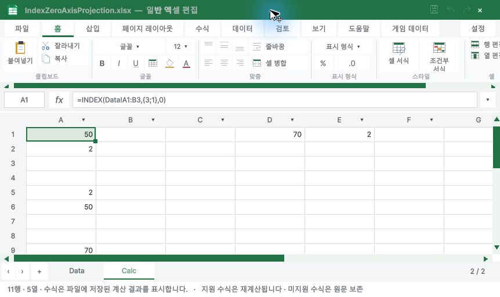Open column F filter dropdown
Screen dimensions: 500x297
click(x=431, y=120)
